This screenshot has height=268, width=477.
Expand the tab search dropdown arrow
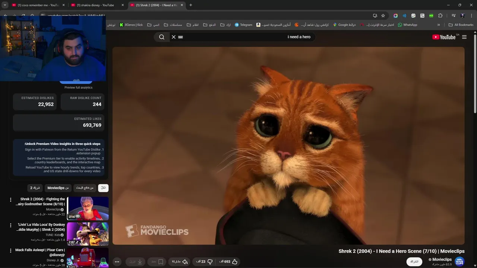click(5, 5)
